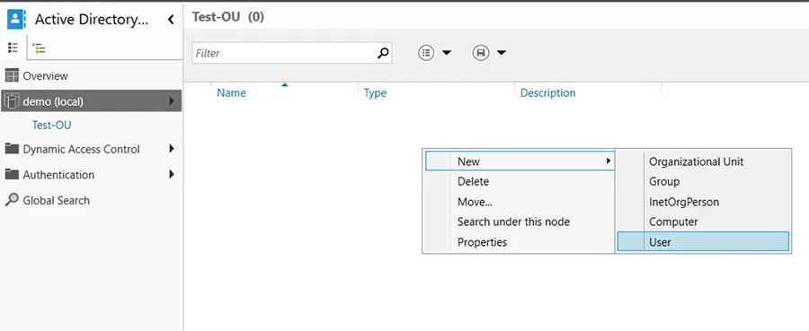Switch to list view navigation tab
This screenshot has width=809, height=331.
13,48
